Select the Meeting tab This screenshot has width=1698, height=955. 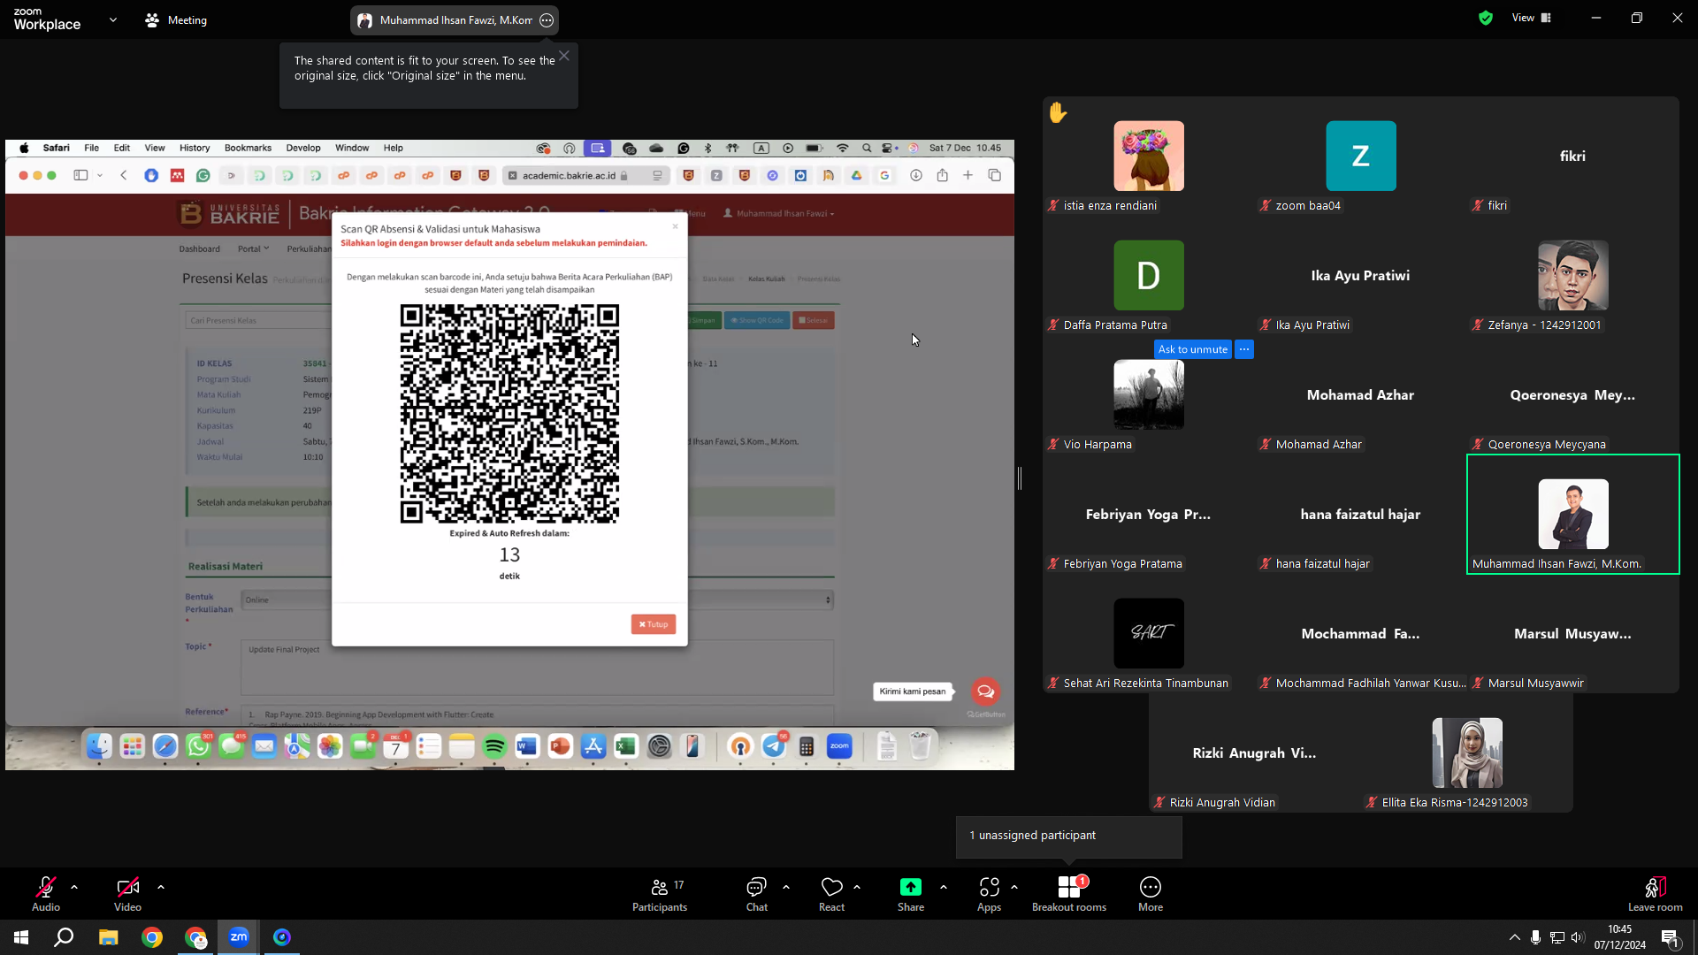click(x=176, y=19)
